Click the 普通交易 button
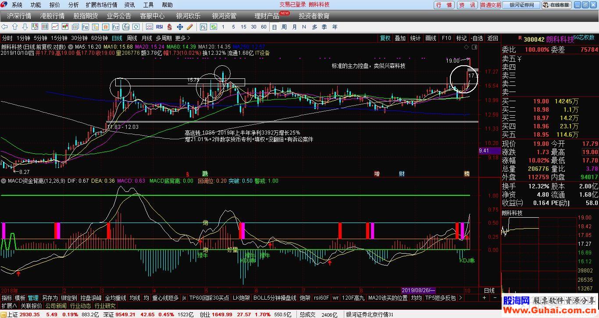The width and height of the screenshot is (599, 318). coord(490,5)
